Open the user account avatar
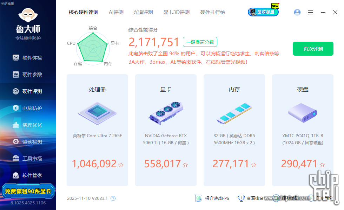Image resolution: width=344 pixels, height=210 pixels. click(297, 12)
